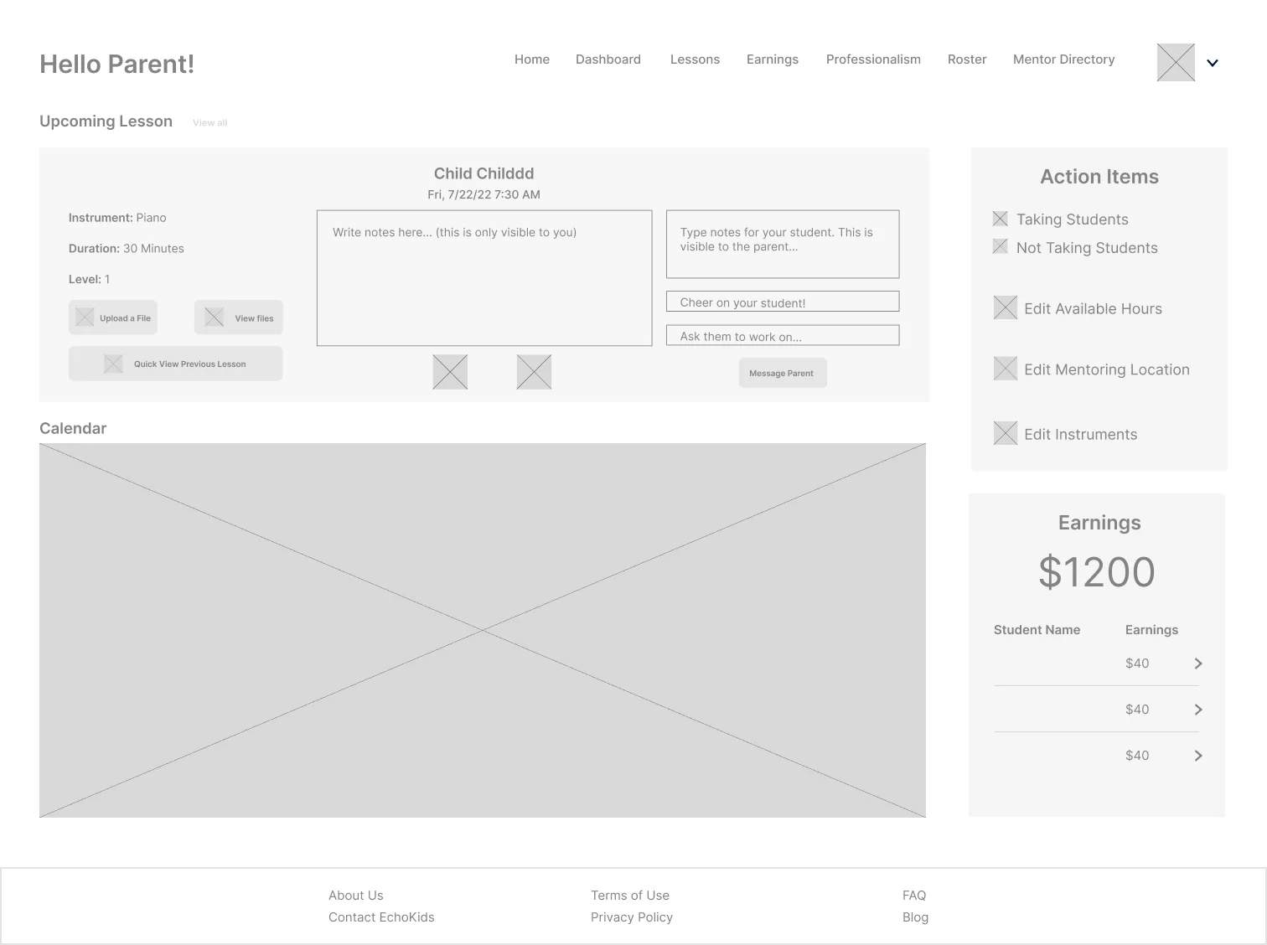Click the Calendar placeholder area
Image resolution: width=1267 pixels, height=945 pixels.
pos(483,630)
